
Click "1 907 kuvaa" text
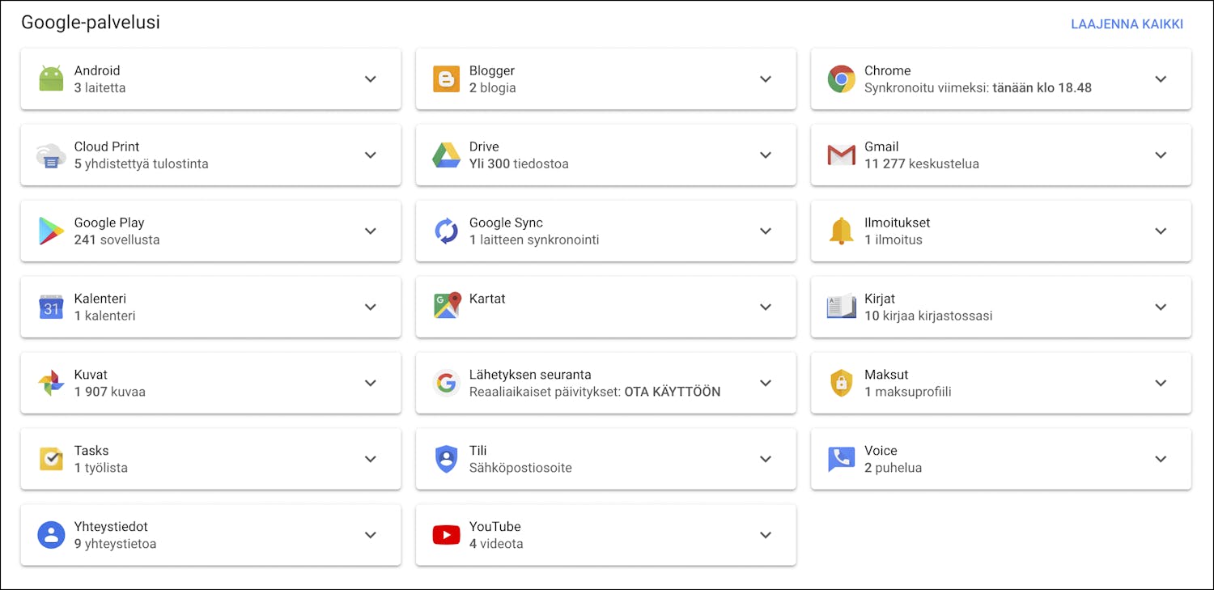(x=109, y=392)
